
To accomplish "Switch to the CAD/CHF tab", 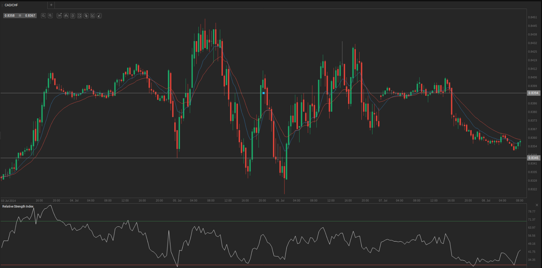I will click(12, 5).
